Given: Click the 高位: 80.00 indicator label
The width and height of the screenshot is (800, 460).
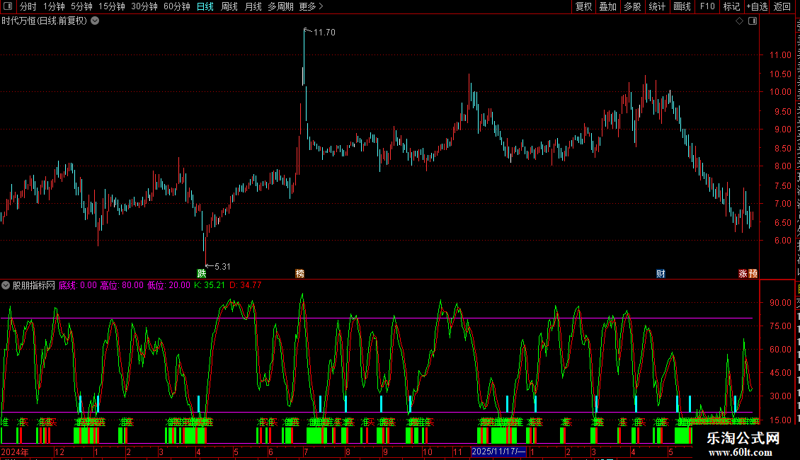Looking at the screenshot, I should click(x=122, y=285).
